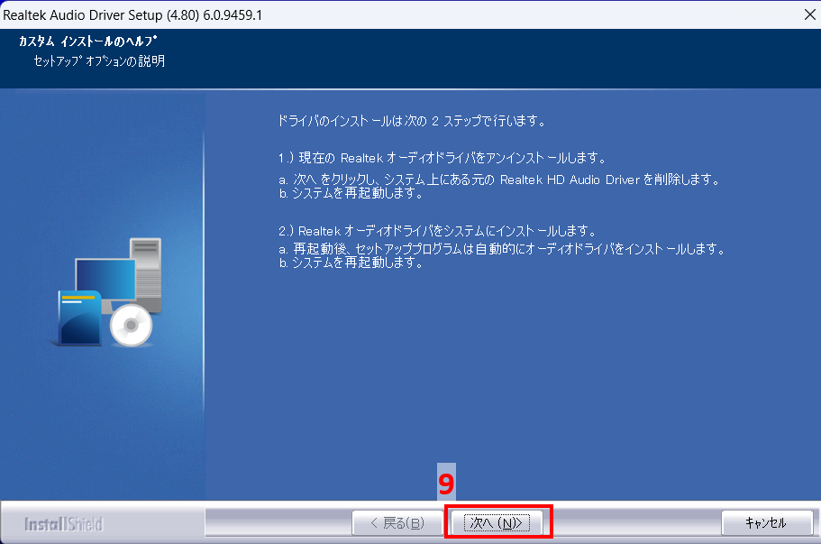Click the InstallShield logo
The image size is (821, 544).
tap(63, 524)
